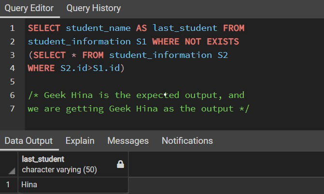Click line number 3 in editor gutter
324x194 pixels.
(12, 55)
